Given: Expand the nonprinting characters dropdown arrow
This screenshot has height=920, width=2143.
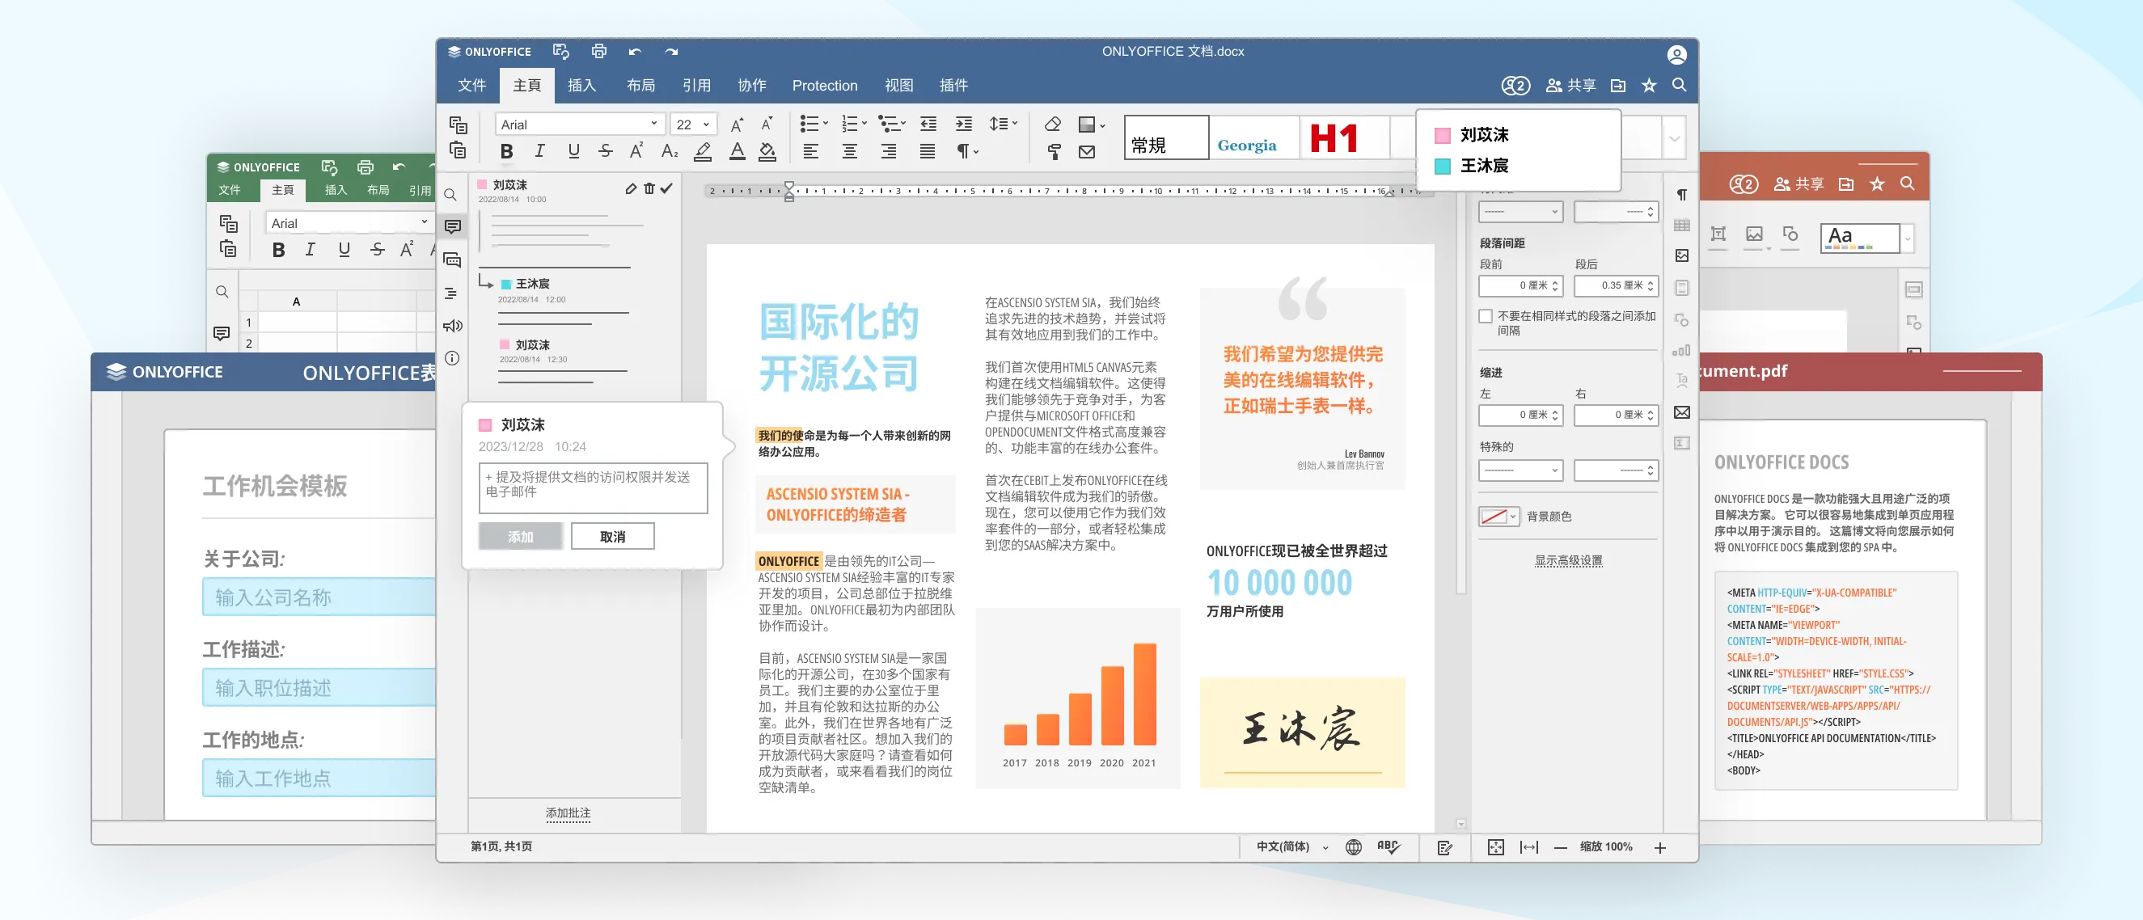Looking at the screenshot, I should pyautogui.click(x=977, y=151).
